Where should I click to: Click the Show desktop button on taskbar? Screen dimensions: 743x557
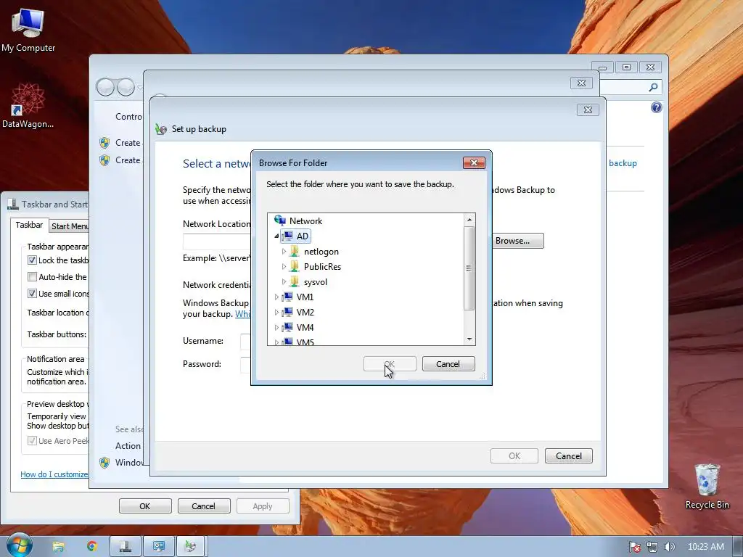pos(738,547)
